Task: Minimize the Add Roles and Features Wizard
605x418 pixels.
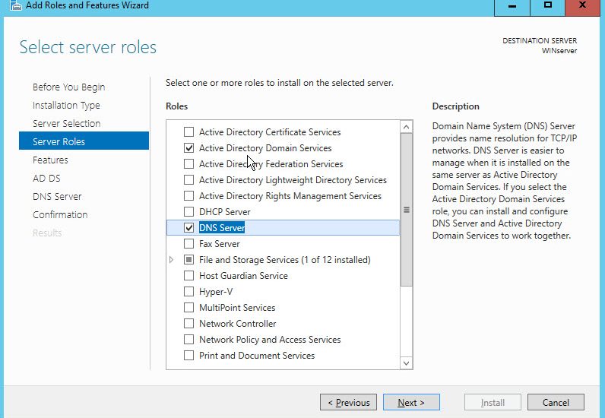Action: [x=512, y=7]
